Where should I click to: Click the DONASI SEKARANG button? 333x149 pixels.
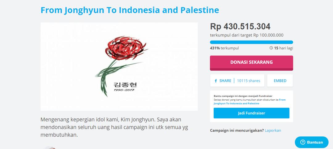point(252,63)
